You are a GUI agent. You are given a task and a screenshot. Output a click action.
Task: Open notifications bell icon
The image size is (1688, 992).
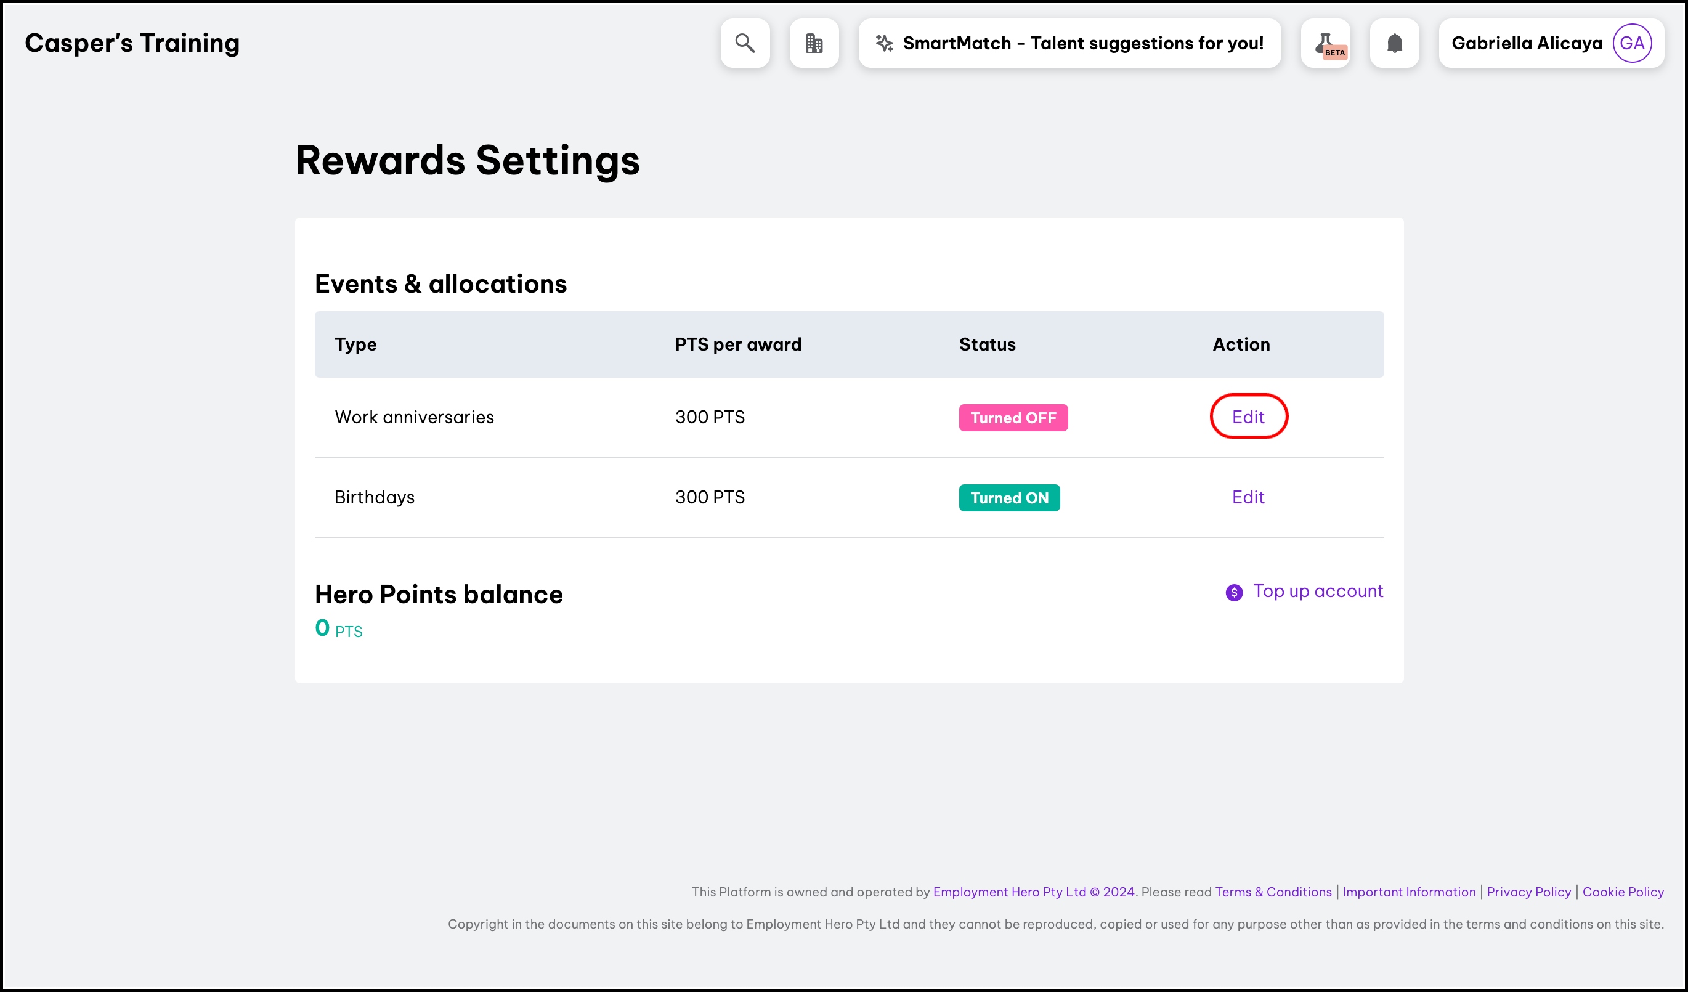click(1394, 44)
